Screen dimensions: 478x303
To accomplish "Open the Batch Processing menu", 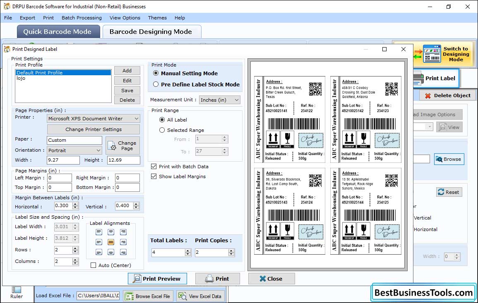I will click(x=82, y=18).
